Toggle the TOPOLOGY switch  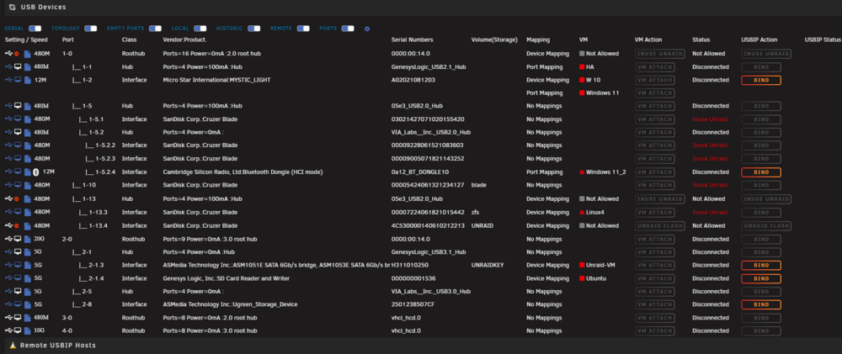pos(91,29)
